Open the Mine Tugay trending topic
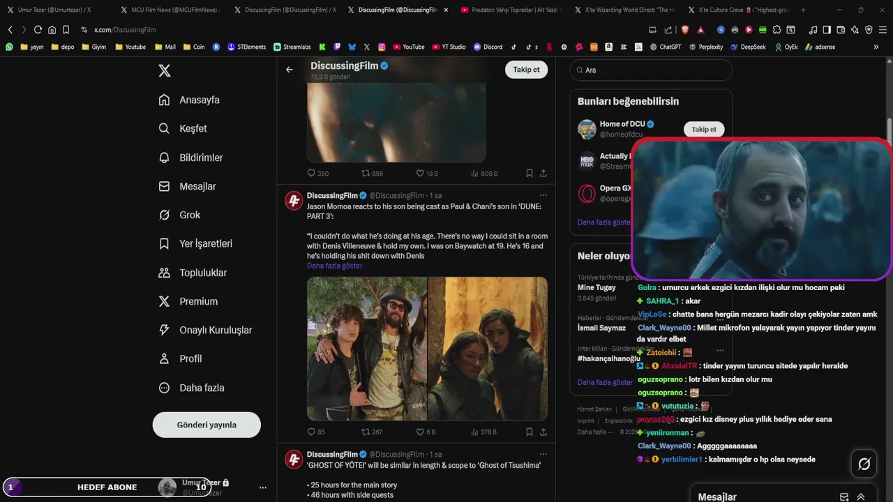 pos(596,287)
